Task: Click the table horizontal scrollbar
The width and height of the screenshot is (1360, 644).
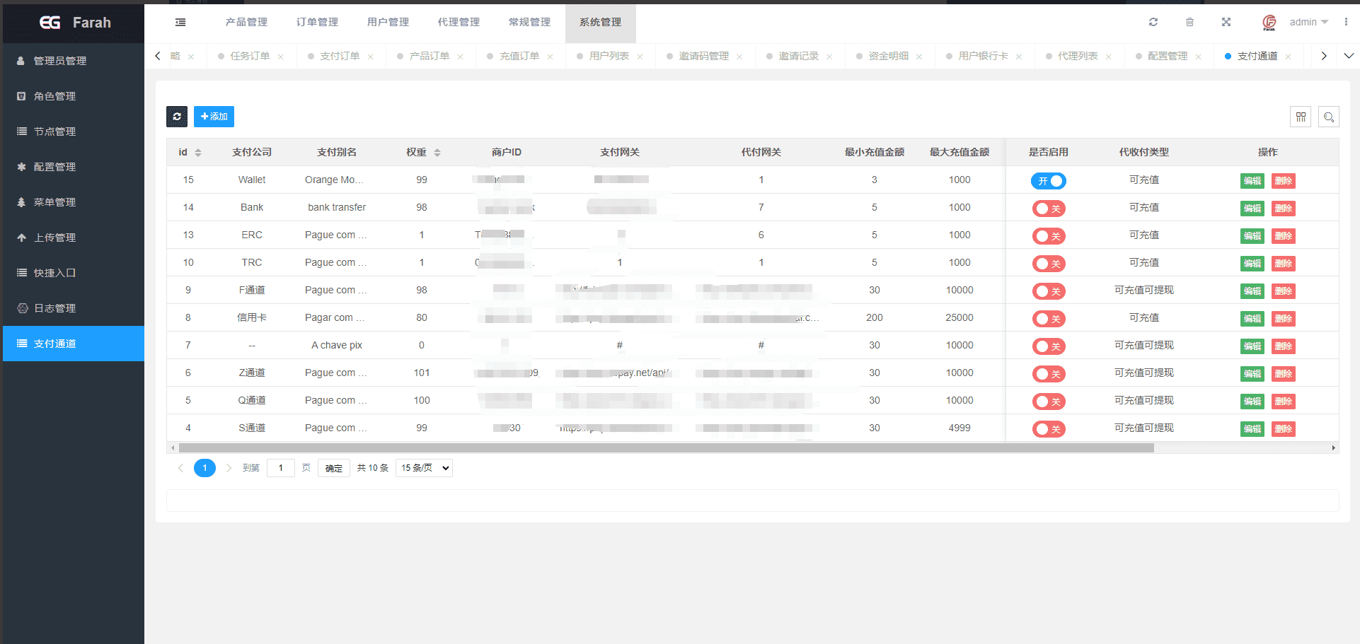Action: (666, 447)
